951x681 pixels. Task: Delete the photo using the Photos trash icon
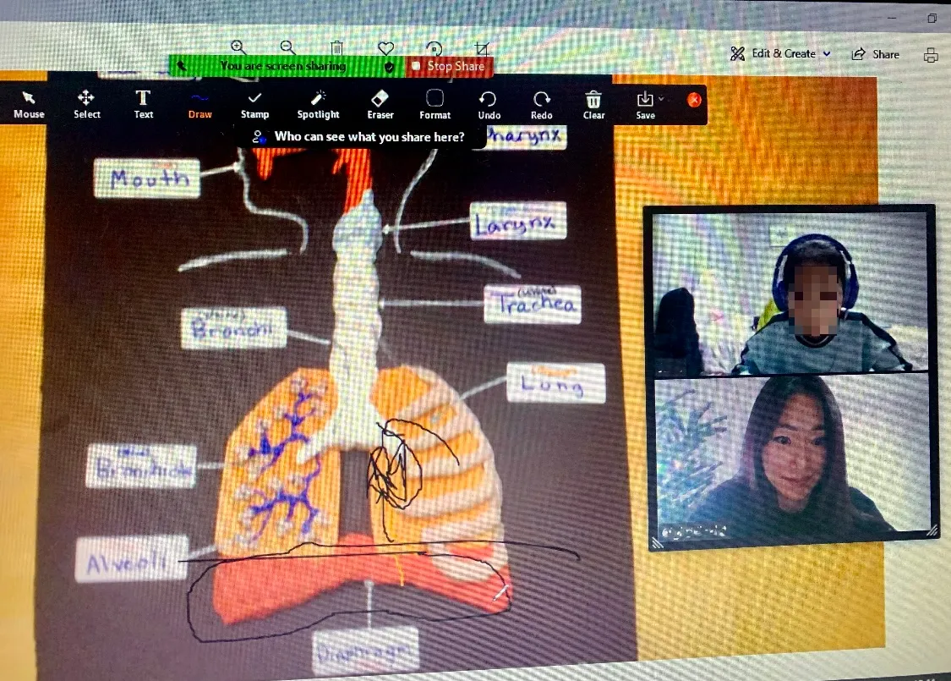(336, 47)
